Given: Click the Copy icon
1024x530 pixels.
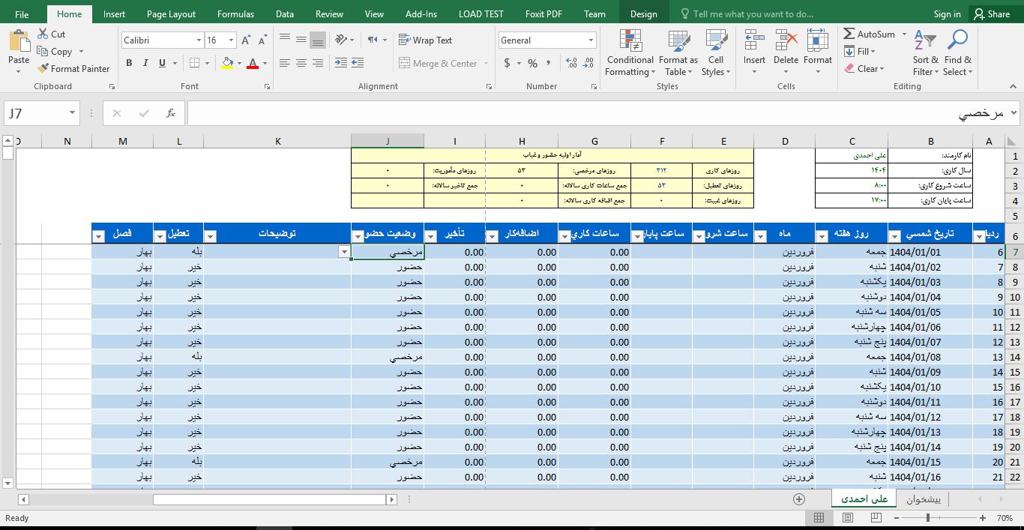Looking at the screenshot, I should point(42,52).
